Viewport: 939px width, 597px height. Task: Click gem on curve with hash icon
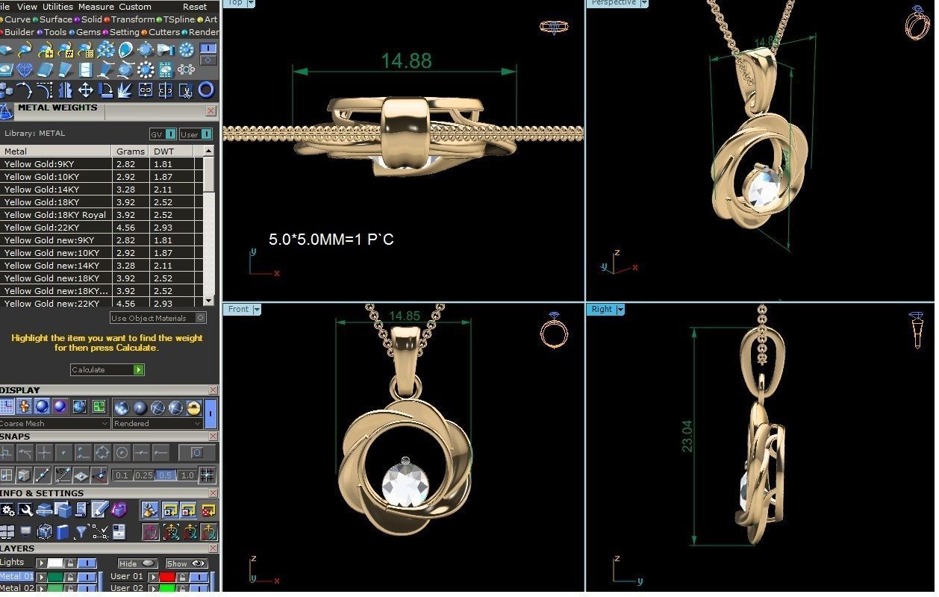(x=66, y=50)
